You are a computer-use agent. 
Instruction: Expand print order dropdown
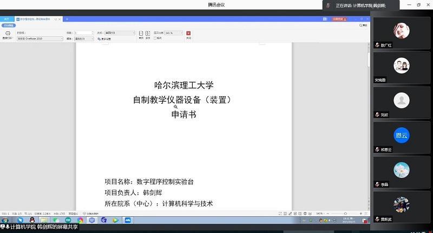[x=85, y=39]
